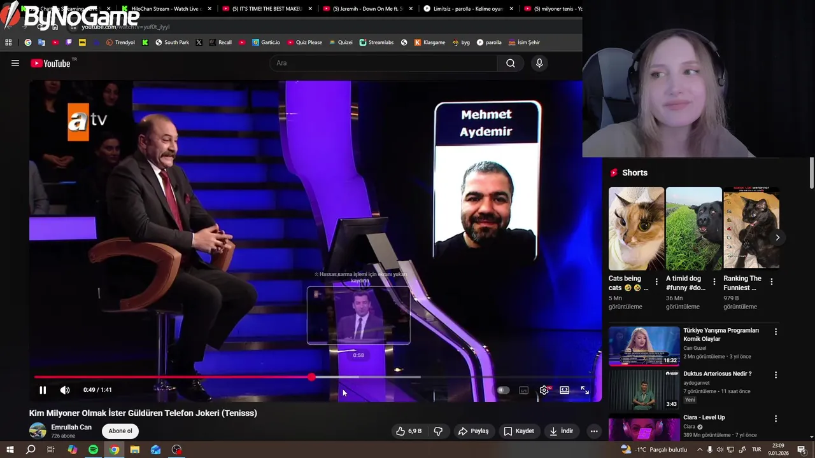
Task: Mute the video volume
Action: coord(65,390)
